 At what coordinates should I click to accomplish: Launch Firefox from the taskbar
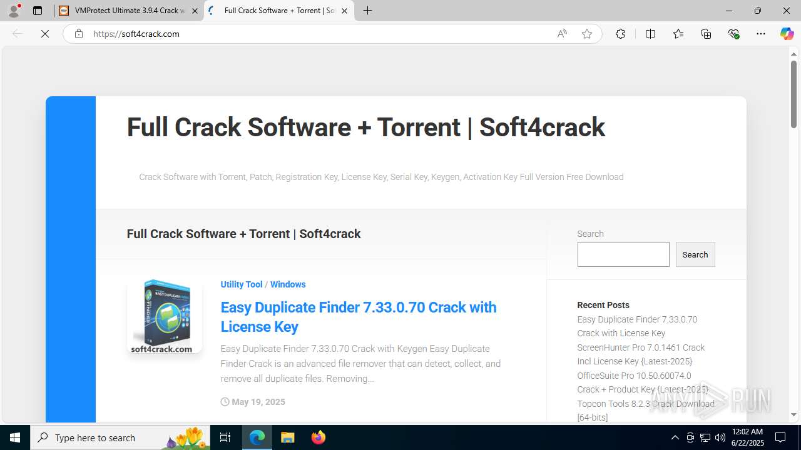pyautogui.click(x=318, y=437)
